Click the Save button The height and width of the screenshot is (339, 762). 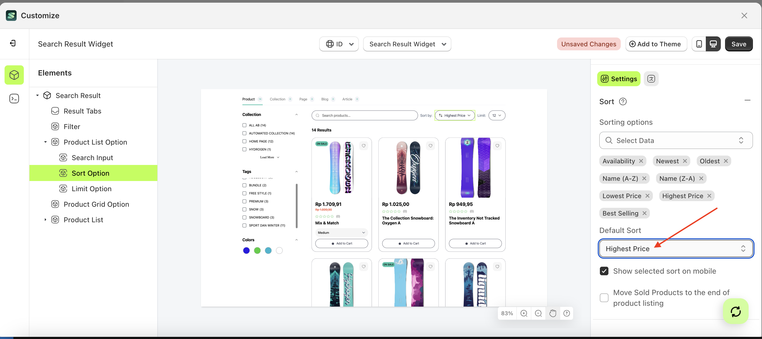[x=738, y=44]
